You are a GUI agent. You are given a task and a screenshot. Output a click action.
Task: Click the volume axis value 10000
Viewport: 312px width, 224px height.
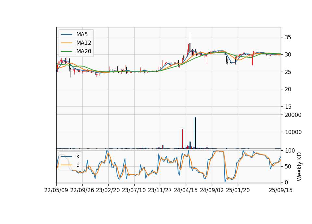[x=293, y=132]
